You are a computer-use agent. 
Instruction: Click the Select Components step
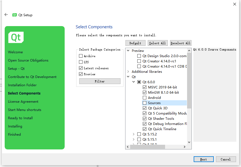point(24,93)
